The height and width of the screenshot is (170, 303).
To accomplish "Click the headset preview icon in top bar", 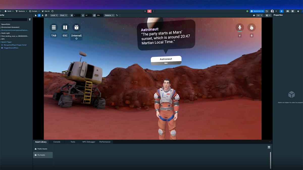I will click(288, 11).
